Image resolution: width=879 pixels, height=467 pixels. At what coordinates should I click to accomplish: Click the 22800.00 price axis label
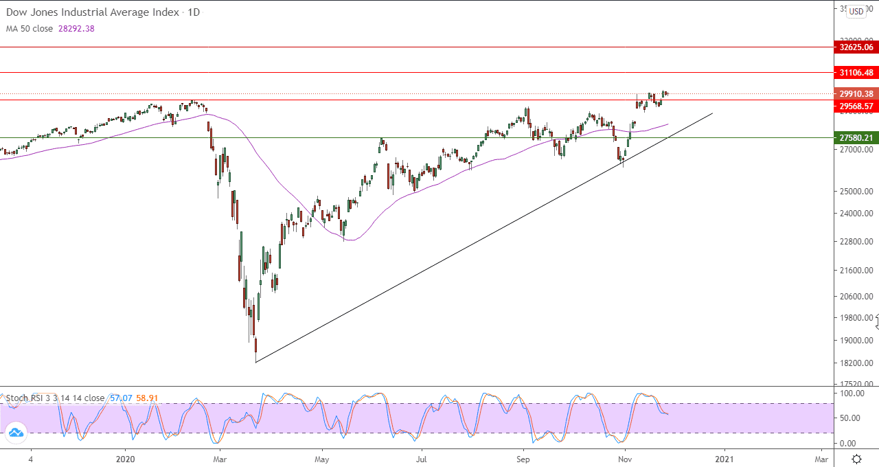tap(856, 242)
